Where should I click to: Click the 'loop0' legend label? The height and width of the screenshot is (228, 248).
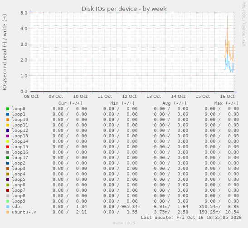19,109
